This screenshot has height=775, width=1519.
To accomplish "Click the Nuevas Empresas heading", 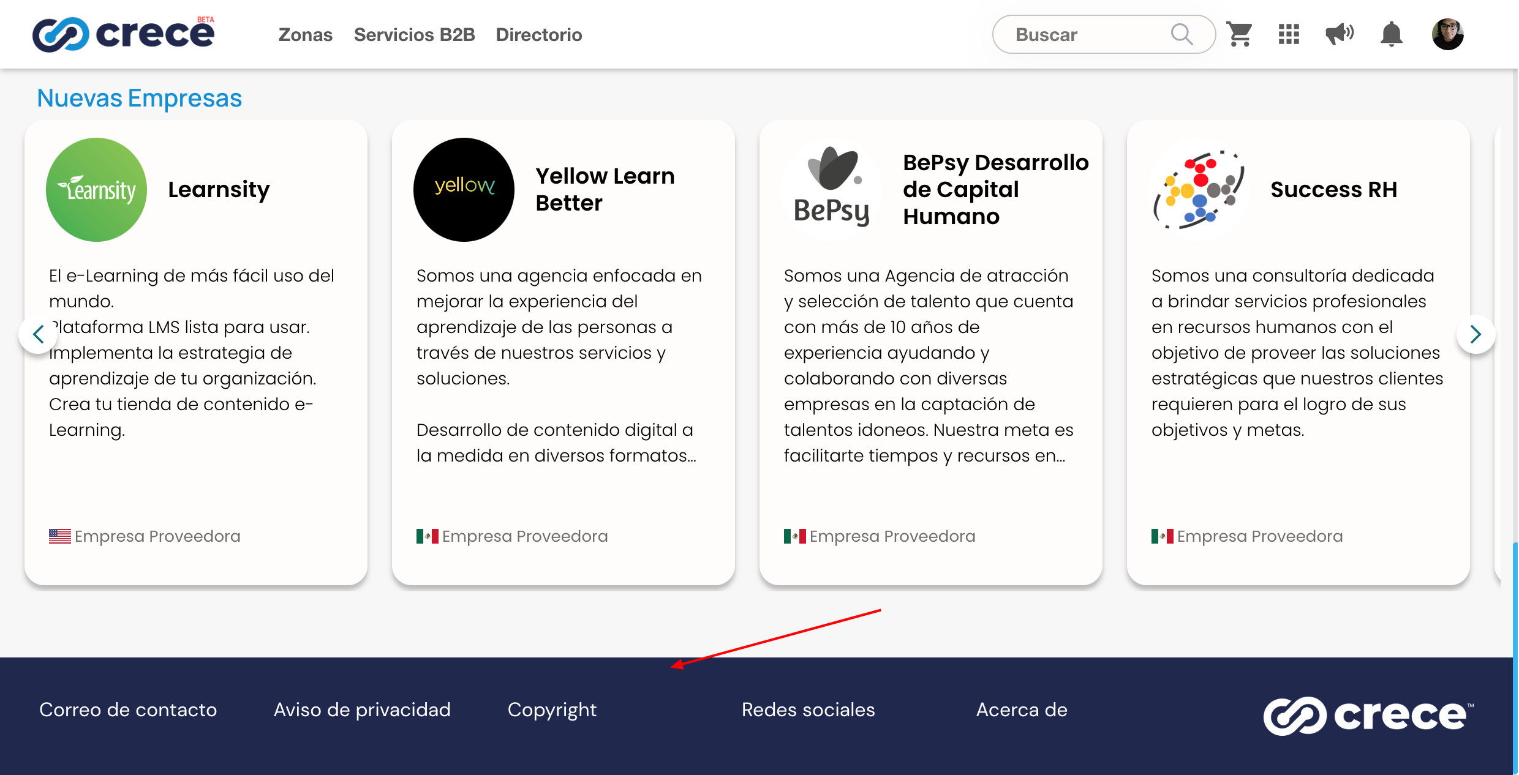I will click(x=140, y=98).
